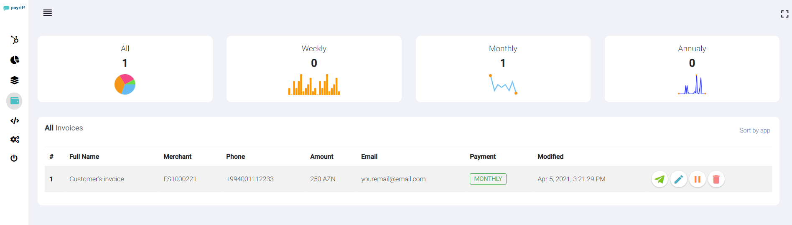
Task: Click the Sort by app link
Action: pyautogui.click(x=755, y=130)
